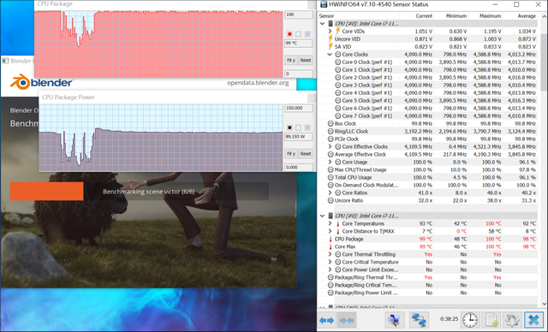The height and width of the screenshot is (332, 548).
Task: Click the clock reset timer icon
Action: pyautogui.click(x=470, y=320)
